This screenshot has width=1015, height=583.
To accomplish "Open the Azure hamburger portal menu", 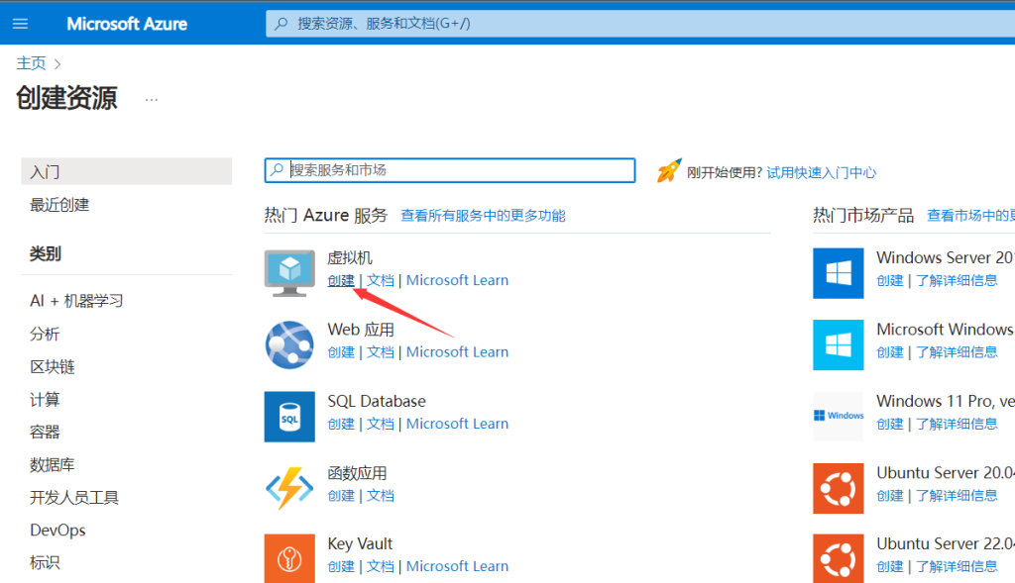I will click(x=21, y=24).
